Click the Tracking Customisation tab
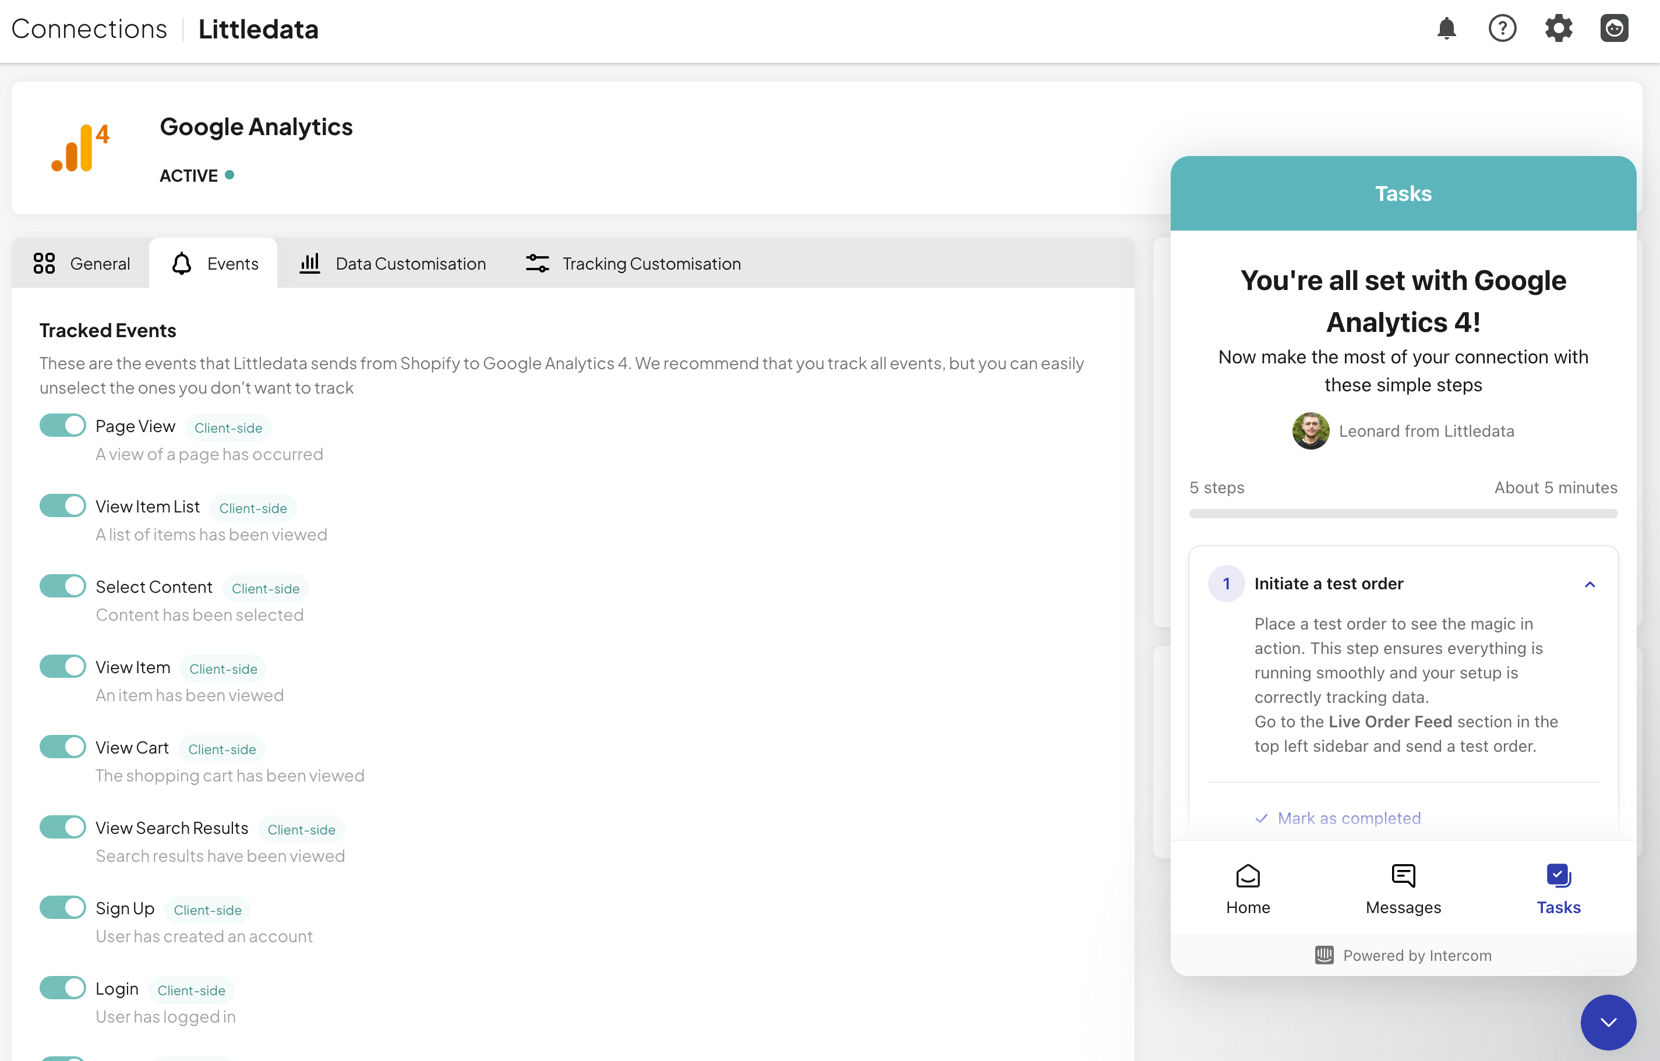 [x=633, y=263]
